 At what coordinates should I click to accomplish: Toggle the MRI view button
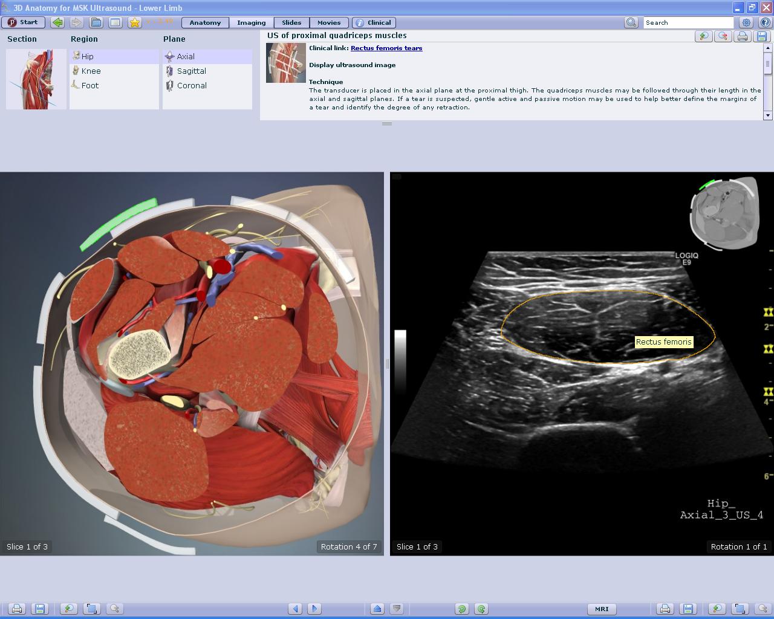coord(602,609)
